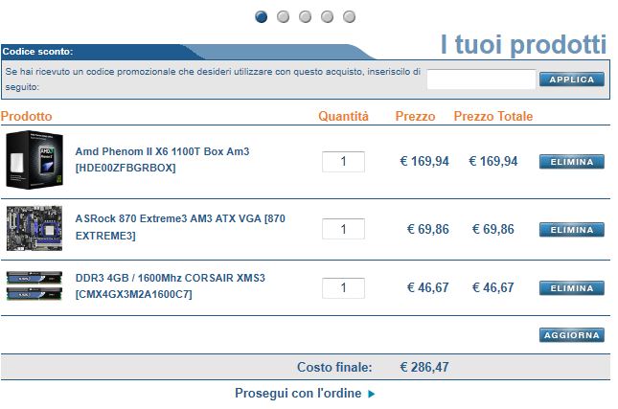Remove Amd Phenom II with ELIMINA
This screenshot has width=618, height=409.
point(571,162)
